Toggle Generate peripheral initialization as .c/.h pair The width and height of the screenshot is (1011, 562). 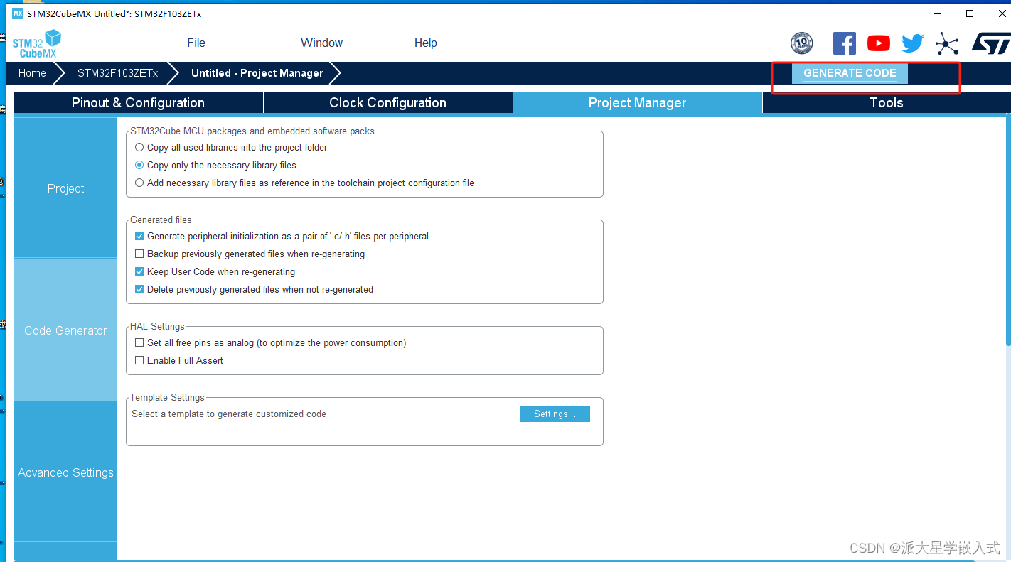pyautogui.click(x=139, y=237)
